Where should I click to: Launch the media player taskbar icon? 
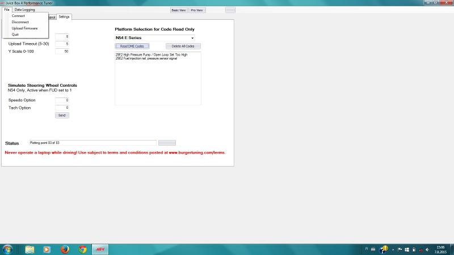[47, 249]
